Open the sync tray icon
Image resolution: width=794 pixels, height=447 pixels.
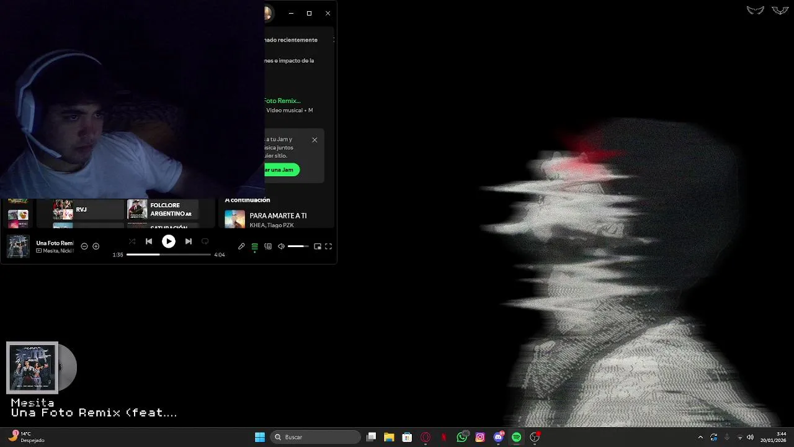pyautogui.click(x=714, y=437)
